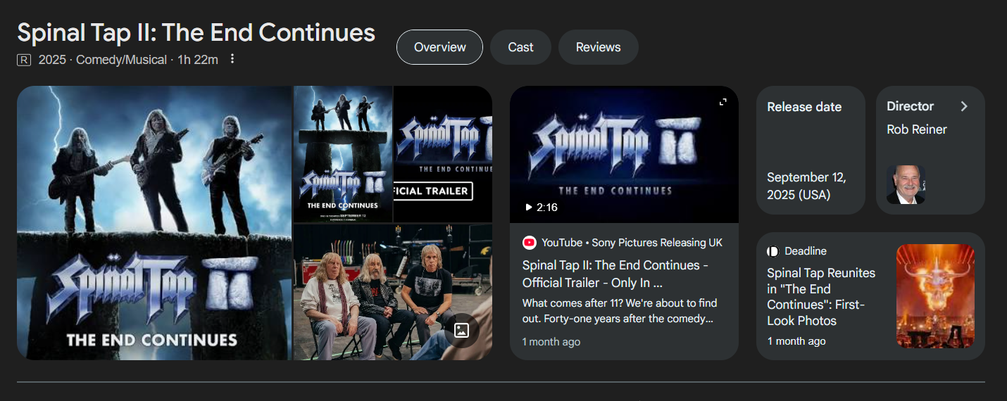The width and height of the screenshot is (1007, 401).
Task: Open the photo of band members seated
Action: pyautogui.click(x=393, y=293)
